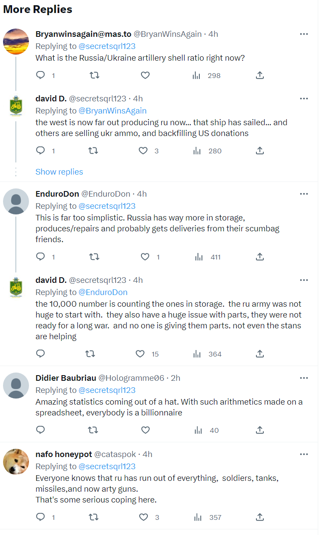Image resolution: width=323 pixels, height=535 pixels.
Task: Like BryanWinsAgain's artillery shell ratio reply
Action: (145, 75)
